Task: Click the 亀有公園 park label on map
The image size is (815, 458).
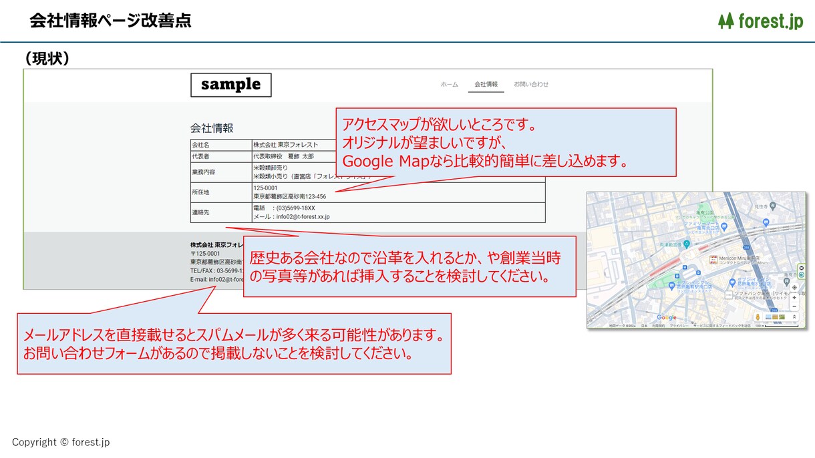Action: click(705, 212)
